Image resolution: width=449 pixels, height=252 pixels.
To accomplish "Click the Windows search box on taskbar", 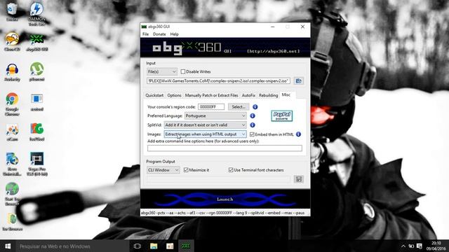I will [x=72, y=246].
